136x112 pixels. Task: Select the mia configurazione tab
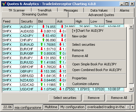tap(28, 107)
